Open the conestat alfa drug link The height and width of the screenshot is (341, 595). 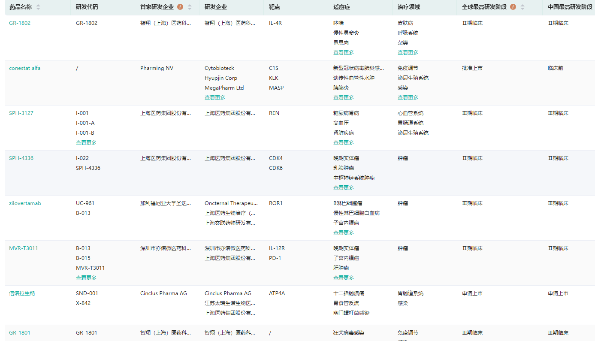25,68
